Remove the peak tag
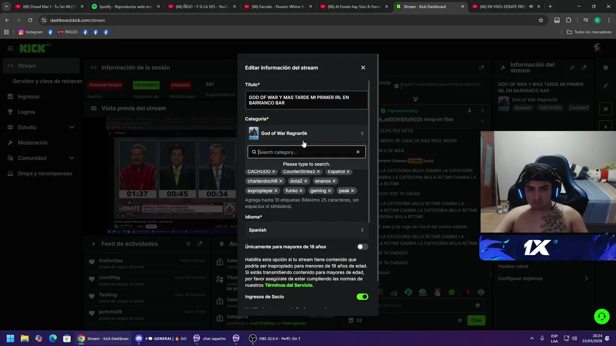The image size is (616, 346). pyautogui.click(x=352, y=191)
